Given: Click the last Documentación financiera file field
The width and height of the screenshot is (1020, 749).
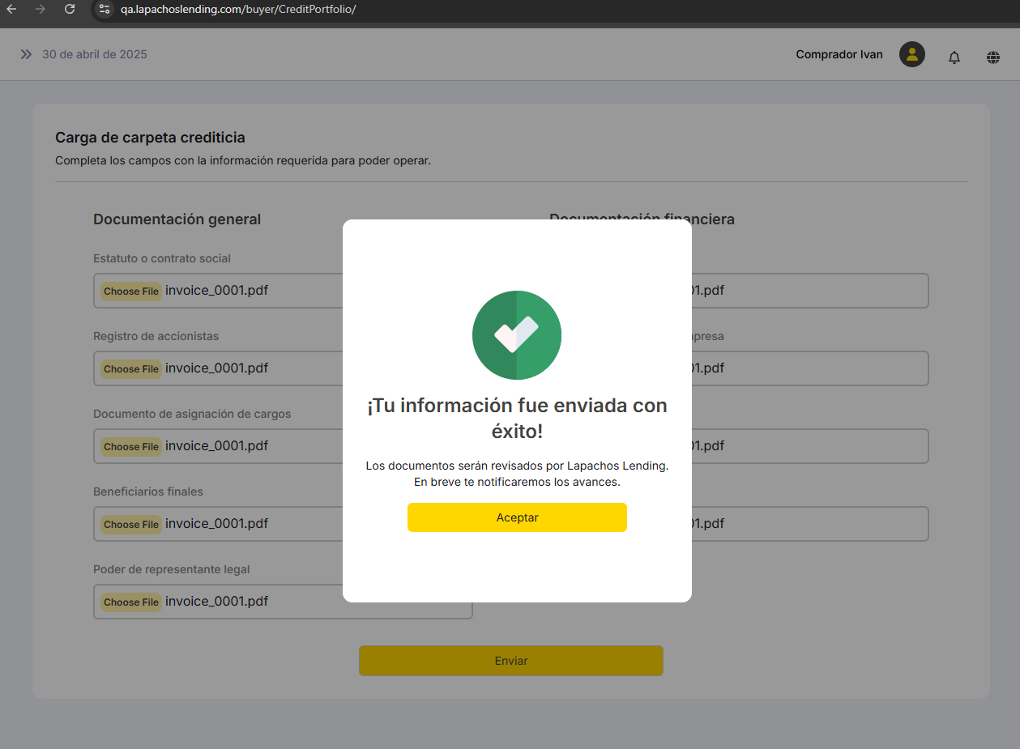Looking at the screenshot, I should click(810, 524).
